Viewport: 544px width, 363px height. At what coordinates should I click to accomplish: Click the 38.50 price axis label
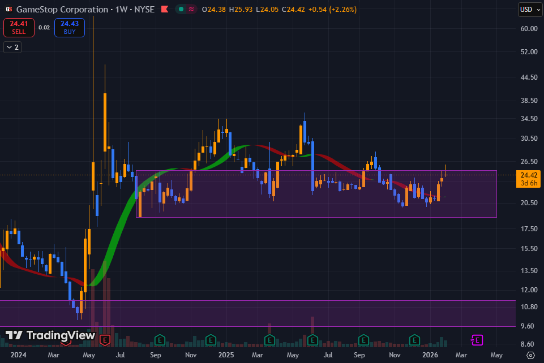529,101
